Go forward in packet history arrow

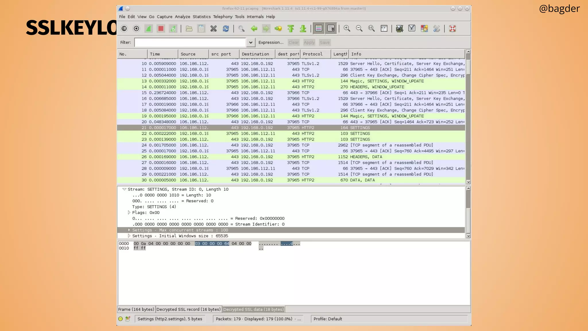[266, 28]
